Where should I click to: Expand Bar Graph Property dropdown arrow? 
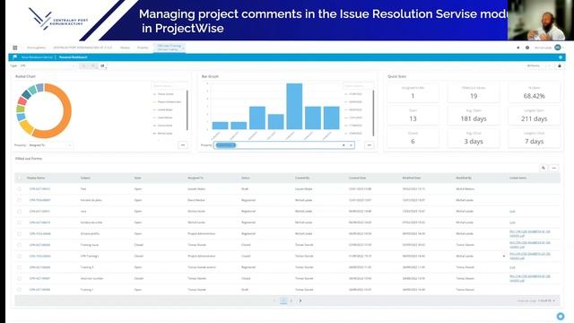(351, 145)
